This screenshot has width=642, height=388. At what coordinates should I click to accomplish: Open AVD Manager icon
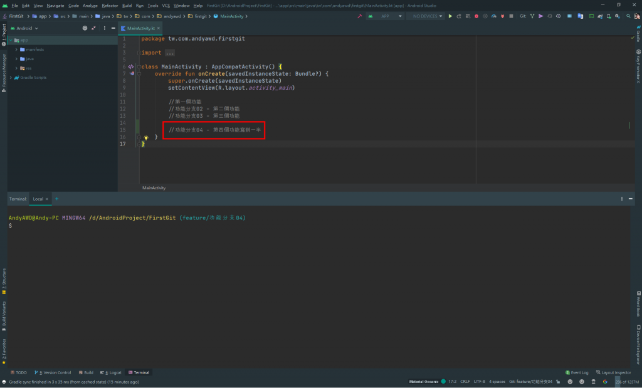(609, 16)
